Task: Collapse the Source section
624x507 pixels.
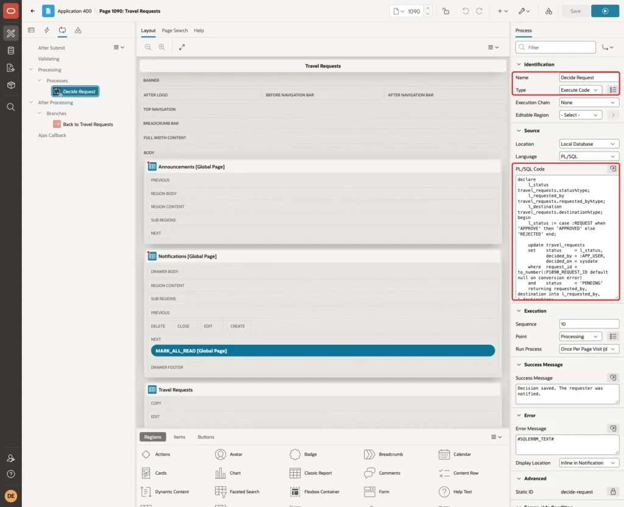Action: tap(519, 130)
